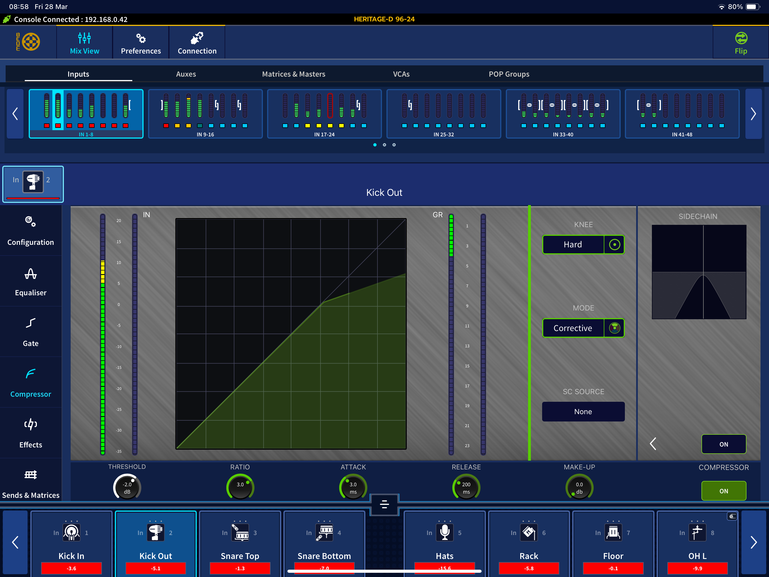
Task: Tap the Floor -0.1 level readout
Action: point(613,568)
